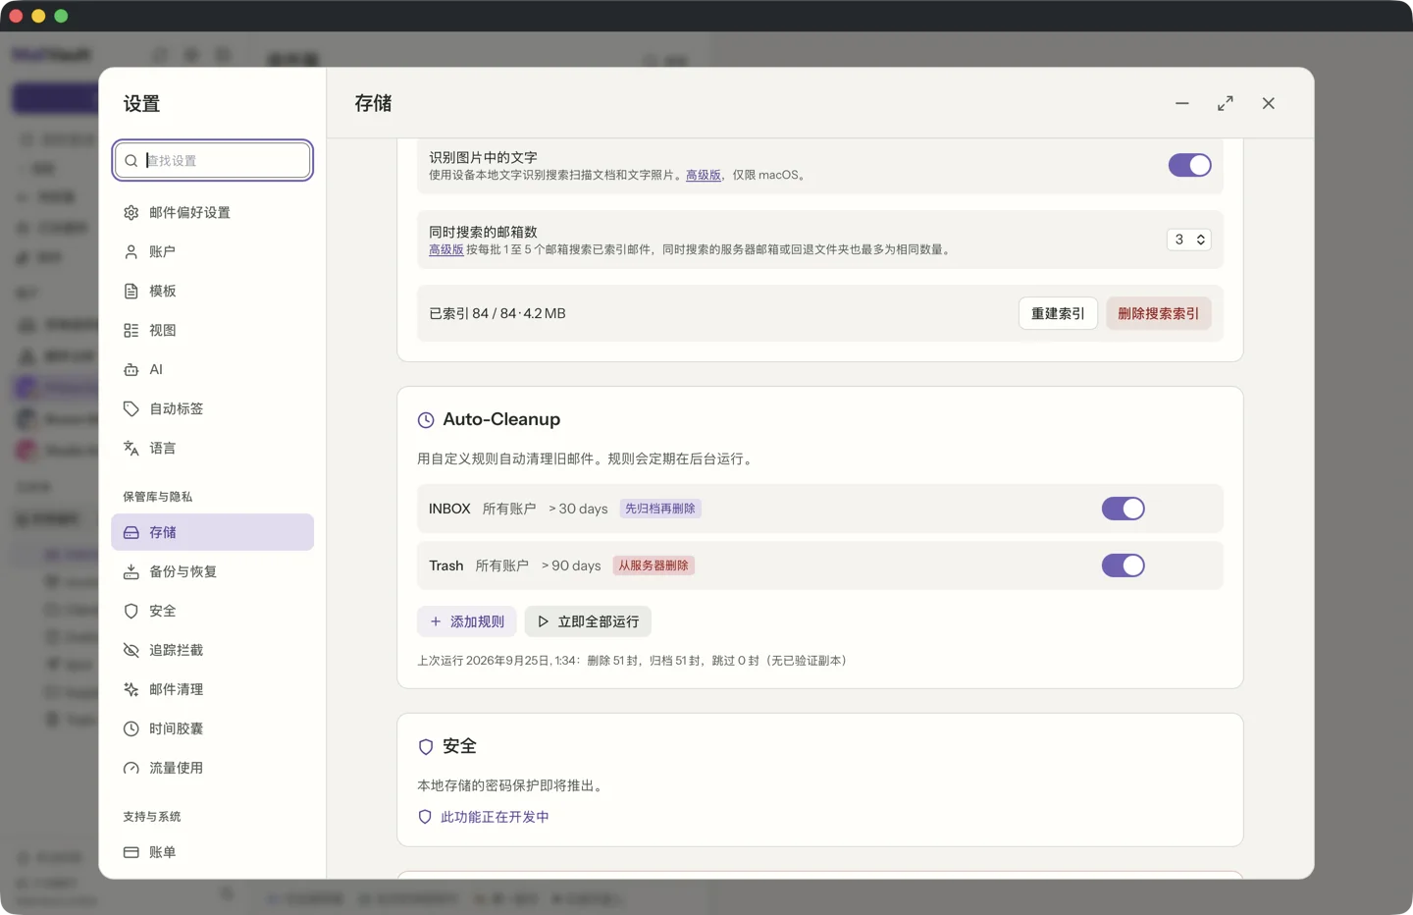Click the 重建索引 button

click(x=1058, y=314)
